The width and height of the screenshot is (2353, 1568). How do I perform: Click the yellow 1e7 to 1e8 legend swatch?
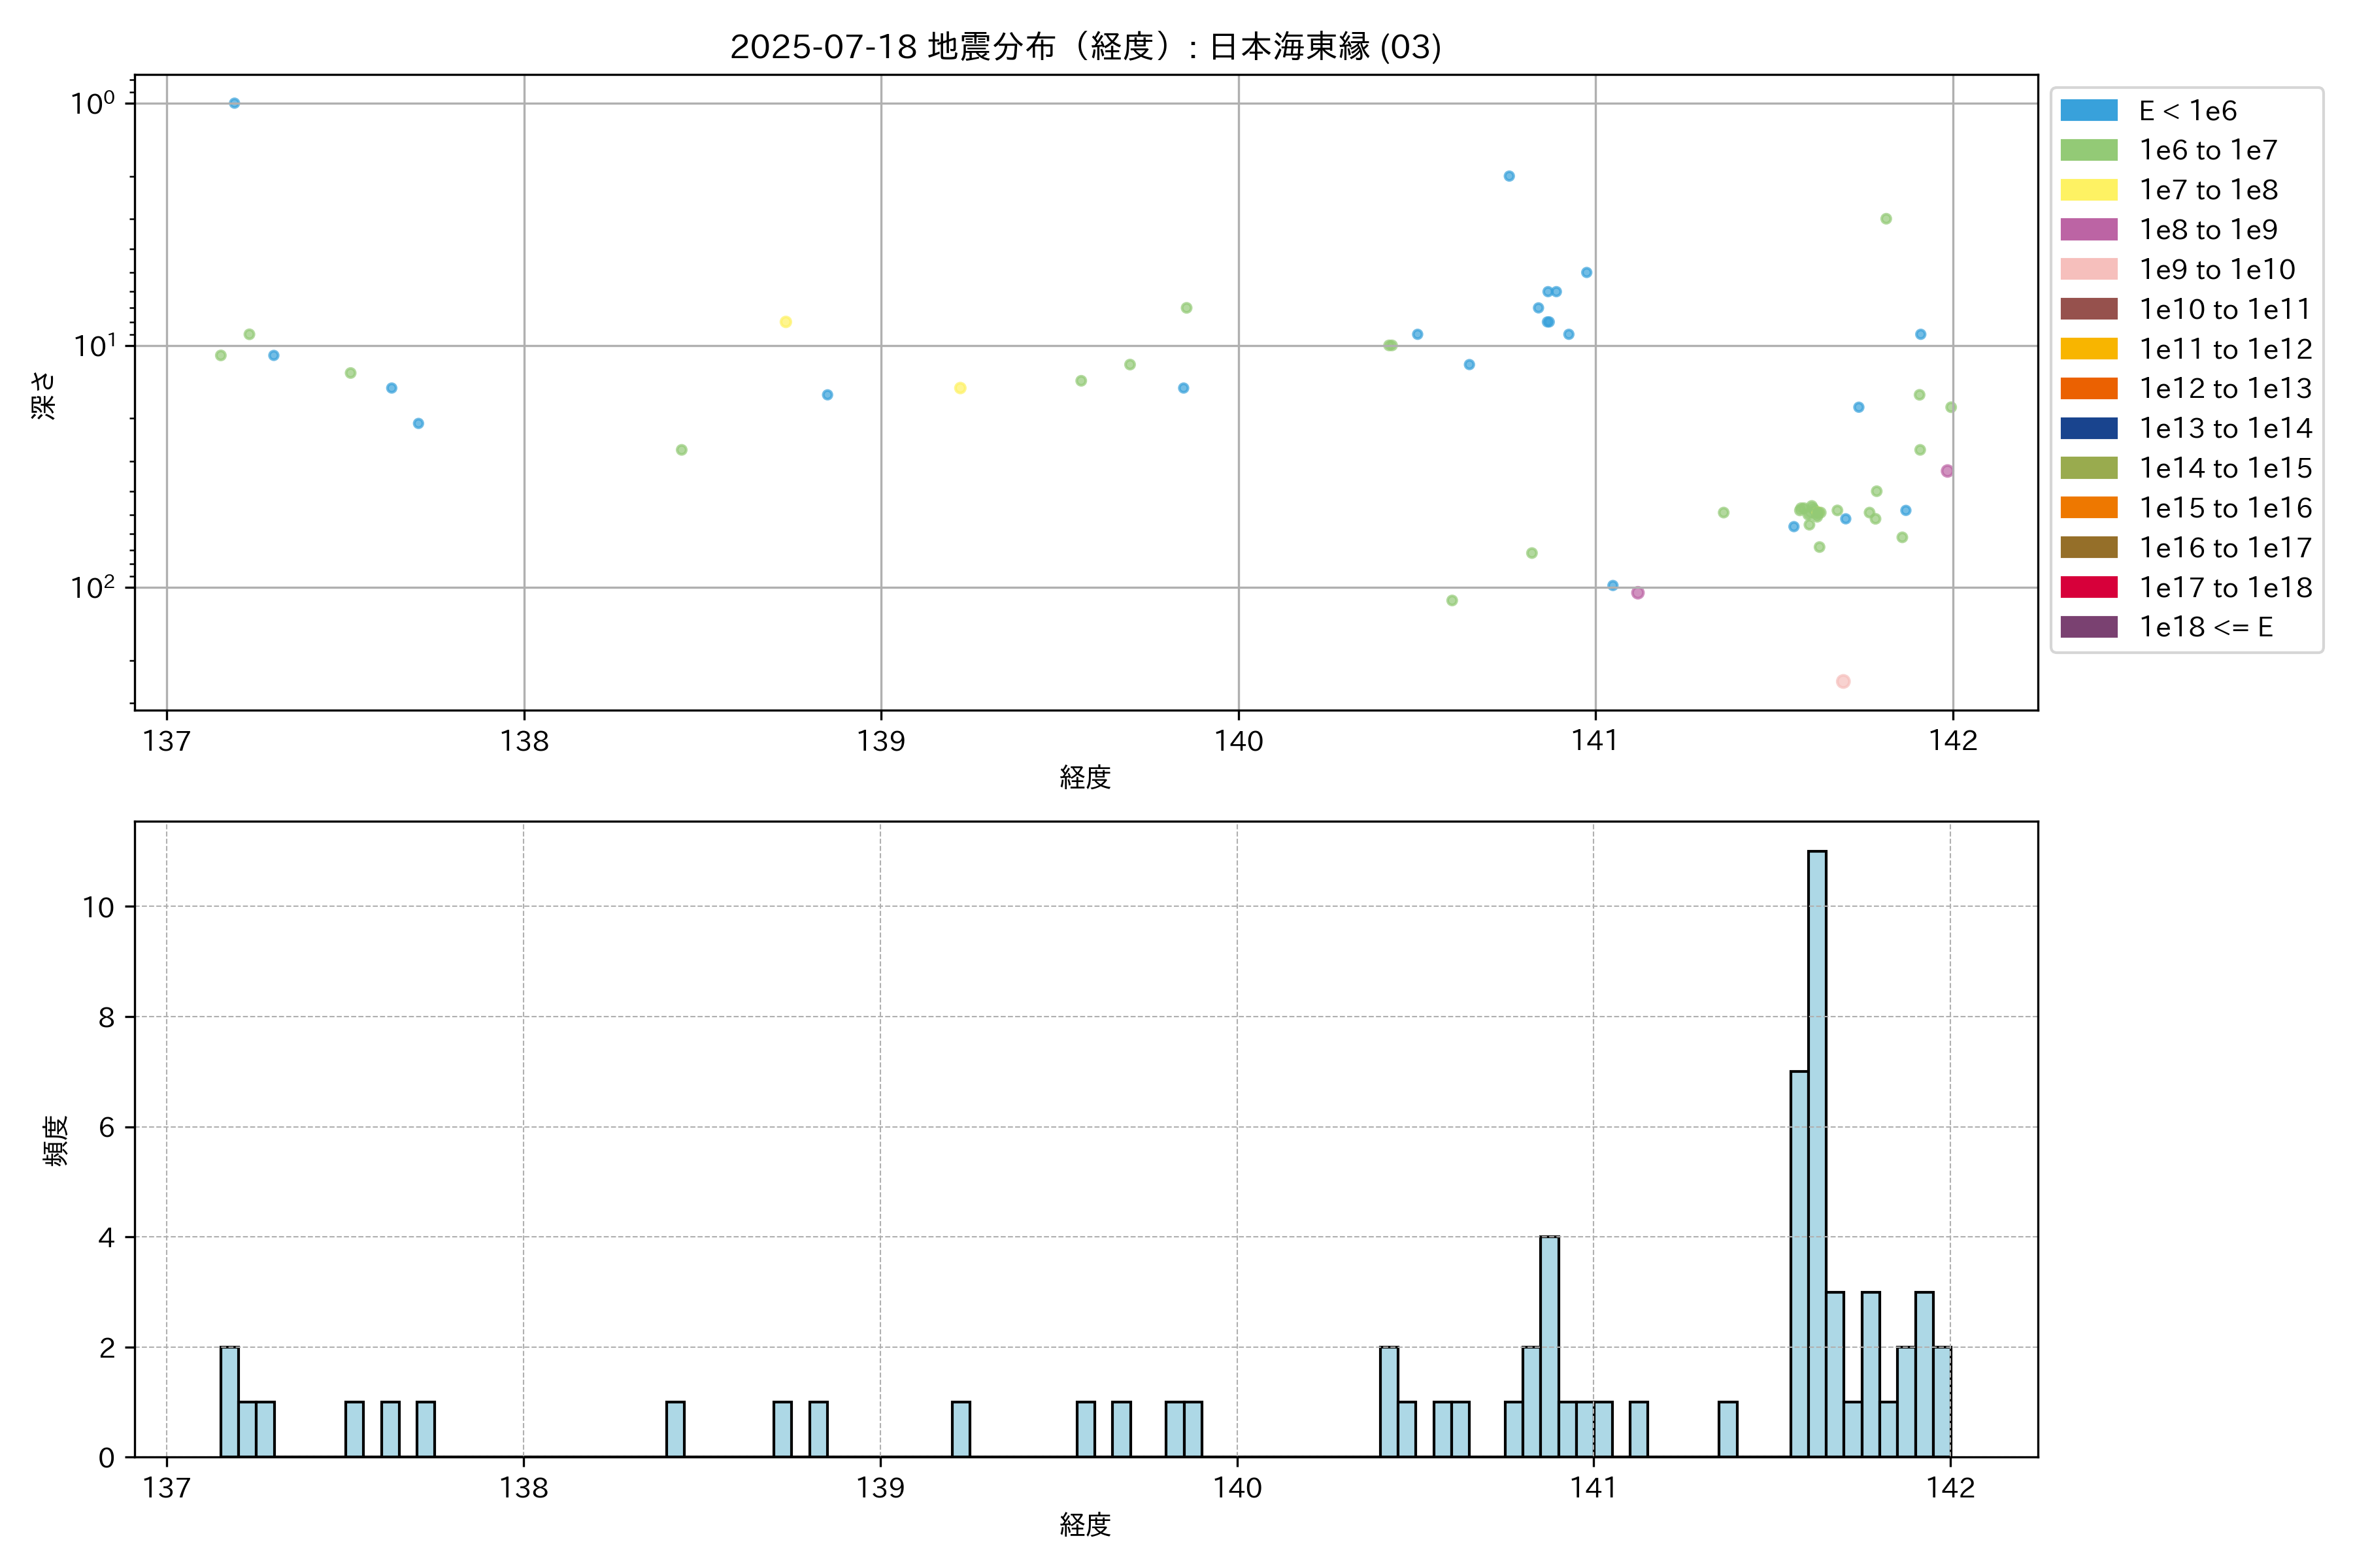2088,190
